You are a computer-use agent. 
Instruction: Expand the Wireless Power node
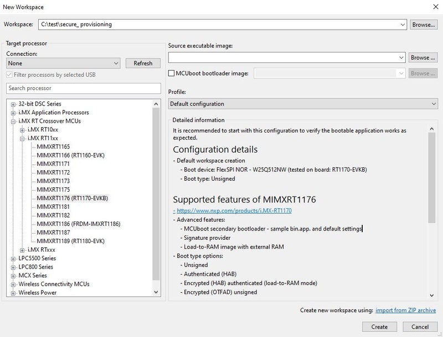13,292
